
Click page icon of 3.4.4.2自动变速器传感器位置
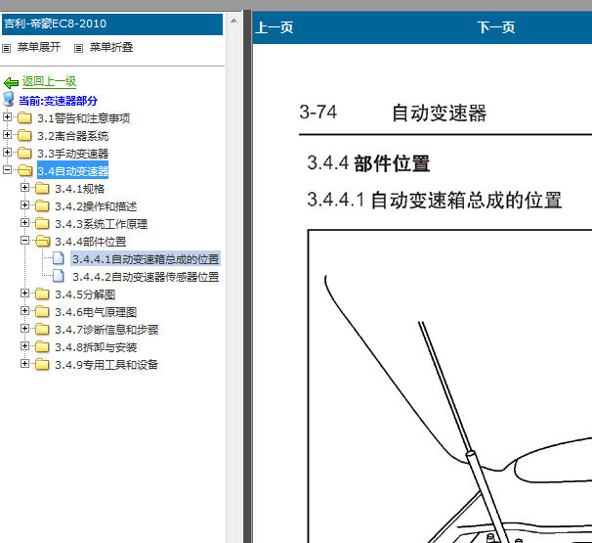pos(59,276)
